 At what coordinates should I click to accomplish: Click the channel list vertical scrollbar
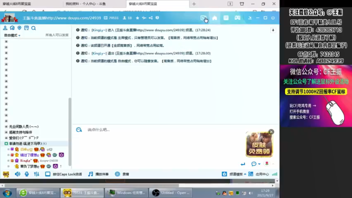(70, 132)
